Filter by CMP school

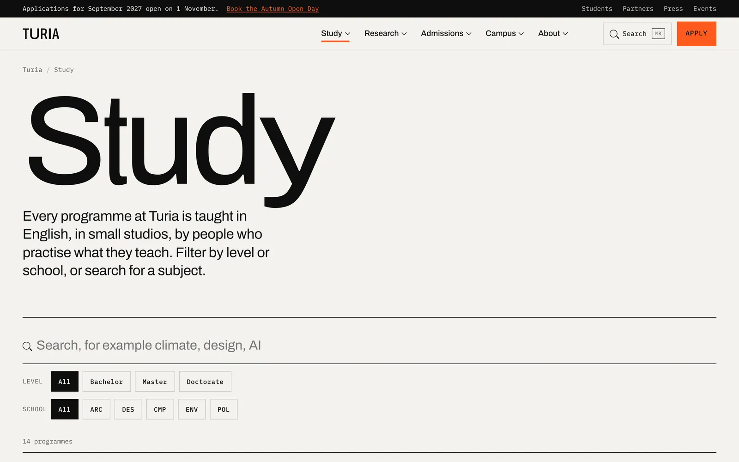pyautogui.click(x=160, y=409)
